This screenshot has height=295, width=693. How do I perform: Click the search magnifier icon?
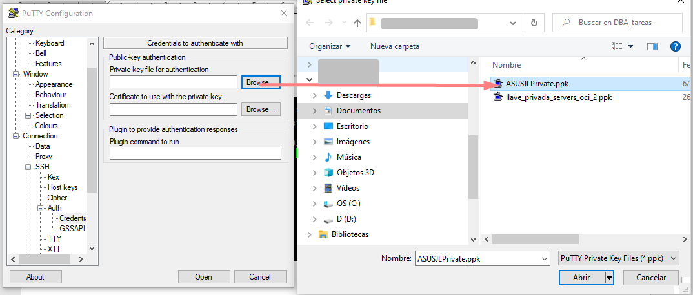pyautogui.click(x=566, y=23)
